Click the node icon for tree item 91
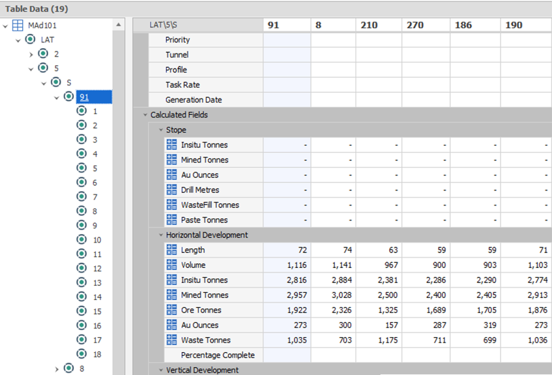The image size is (552, 375). 68,97
